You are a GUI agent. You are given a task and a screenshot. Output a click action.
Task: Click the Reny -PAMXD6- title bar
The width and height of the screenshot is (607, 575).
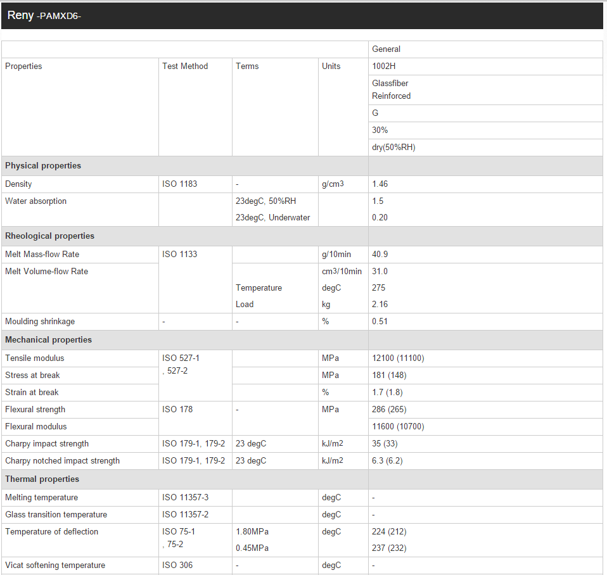pos(44,16)
